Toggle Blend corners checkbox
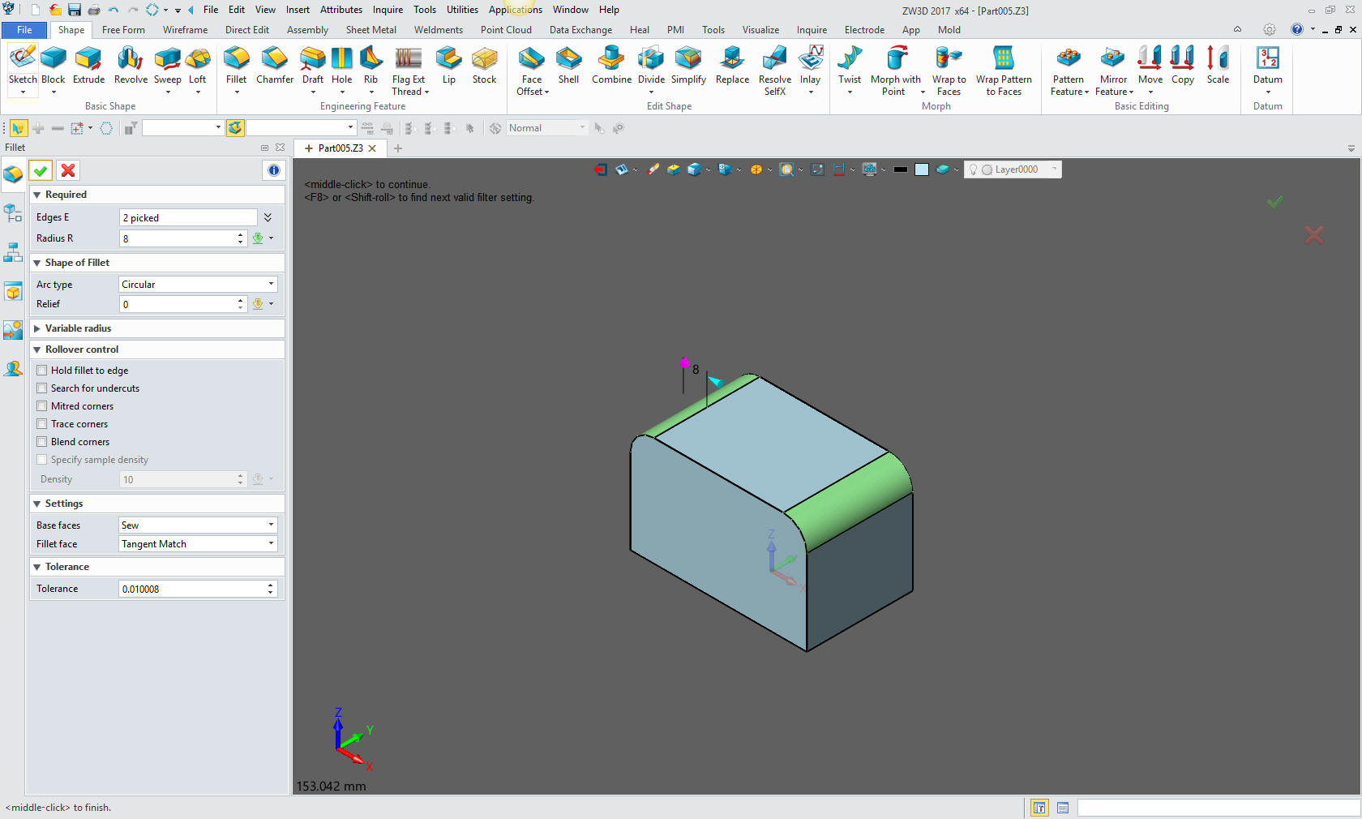This screenshot has width=1362, height=819. coord(42,442)
